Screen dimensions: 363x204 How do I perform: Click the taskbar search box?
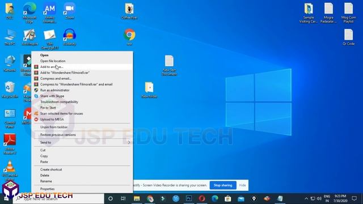click(x=58, y=198)
